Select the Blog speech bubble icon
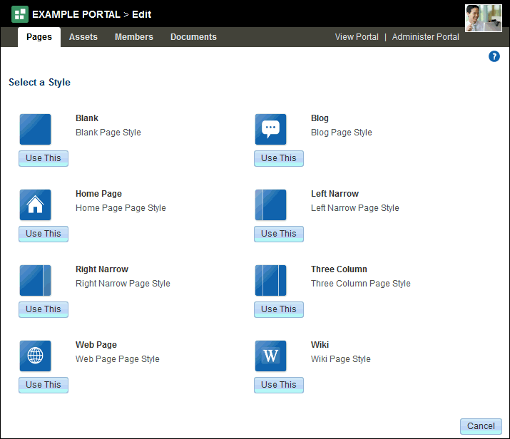The image size is (510, 439). [270, 129]
